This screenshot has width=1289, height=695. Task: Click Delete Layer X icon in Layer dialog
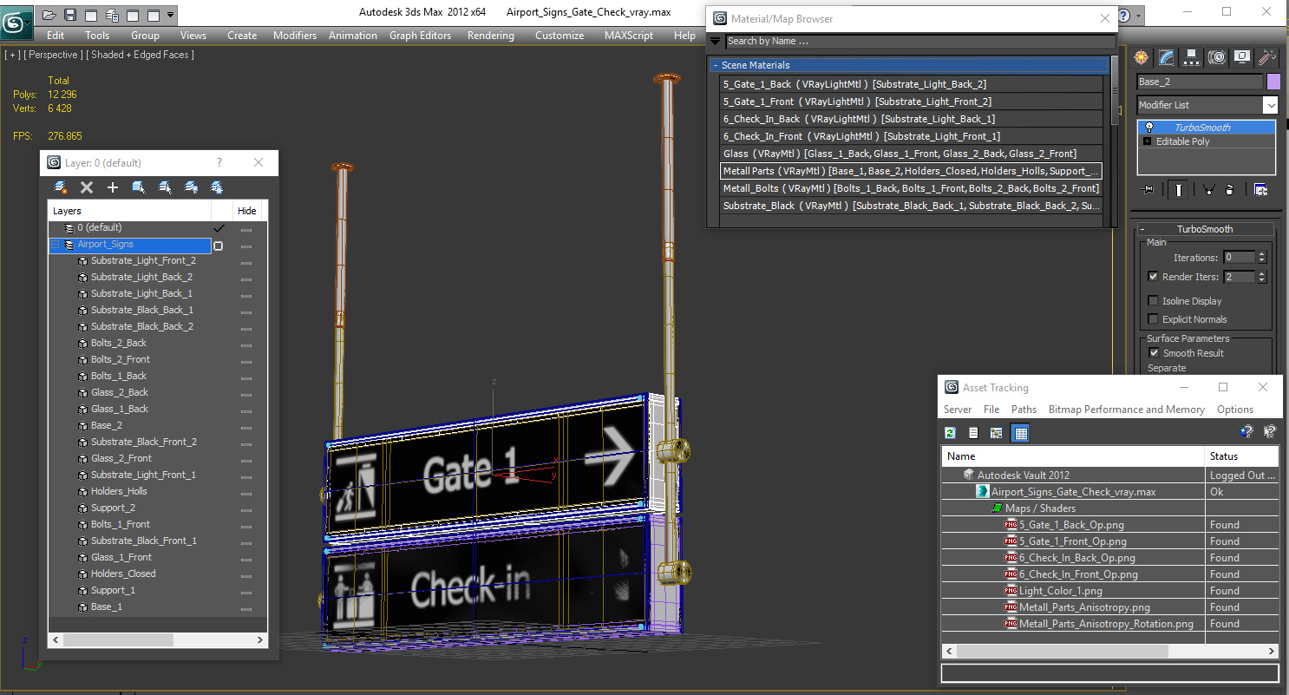(87, 187)
